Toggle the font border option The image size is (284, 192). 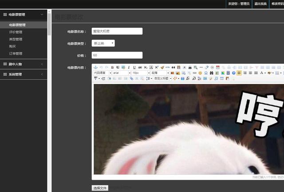pos(151,67)
